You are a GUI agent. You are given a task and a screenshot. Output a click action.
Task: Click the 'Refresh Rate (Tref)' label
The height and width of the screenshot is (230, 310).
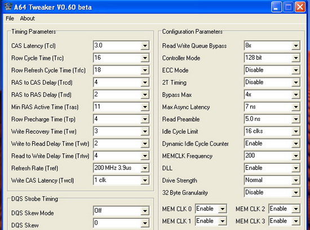coord(34,169)
